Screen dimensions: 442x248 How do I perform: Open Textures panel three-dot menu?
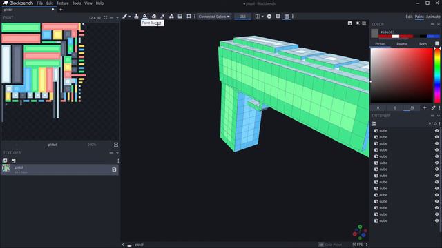118,161
